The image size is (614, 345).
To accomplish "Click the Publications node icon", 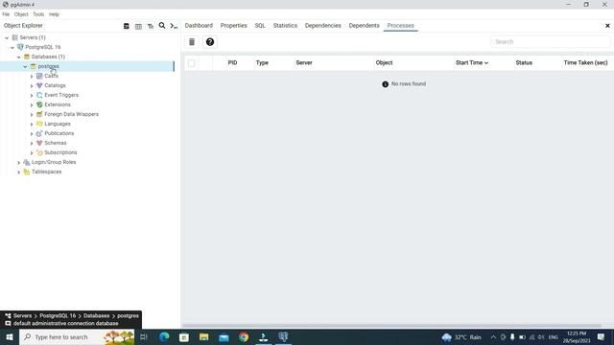I will click(x=39, y=133).
